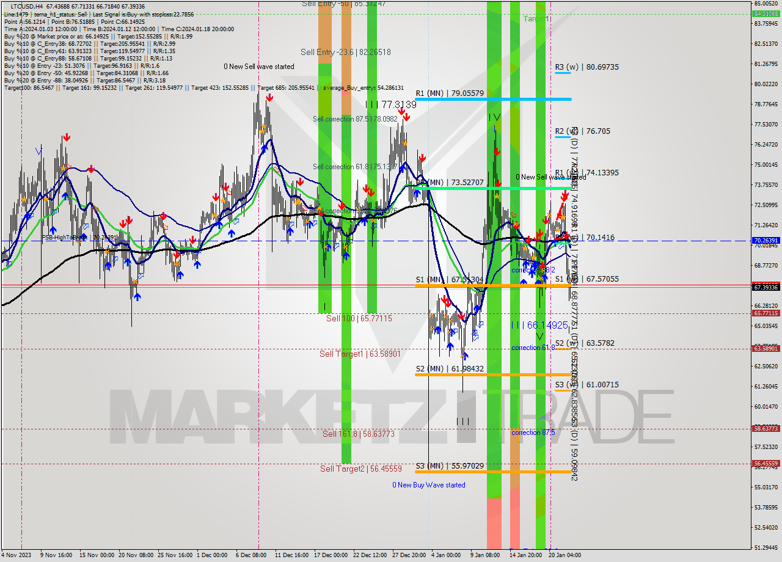Click the 80.02220 price axis value
782x562 pixels.
click(x=766, y=84)
